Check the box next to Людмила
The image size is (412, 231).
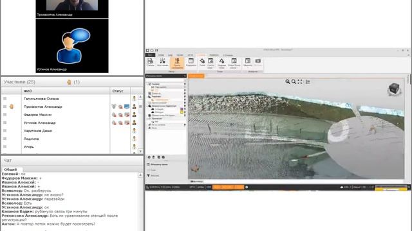pyautogui.click(x=5, y=139)
